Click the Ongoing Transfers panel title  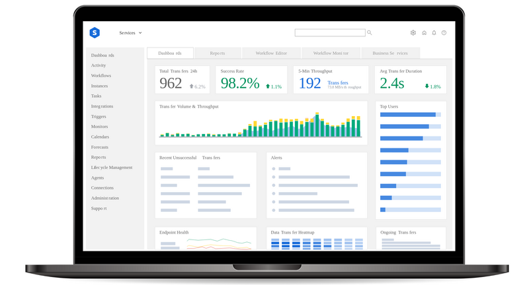click(398, 232)
